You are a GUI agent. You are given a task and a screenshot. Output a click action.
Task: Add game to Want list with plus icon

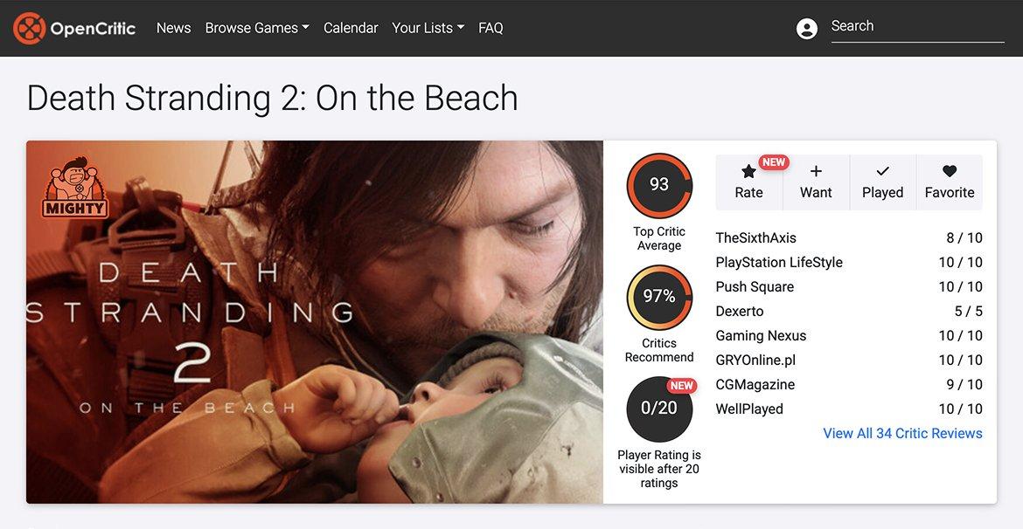point(816,172)
